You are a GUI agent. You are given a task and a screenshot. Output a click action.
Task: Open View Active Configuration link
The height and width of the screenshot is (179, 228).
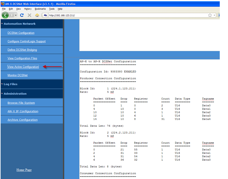23,67
